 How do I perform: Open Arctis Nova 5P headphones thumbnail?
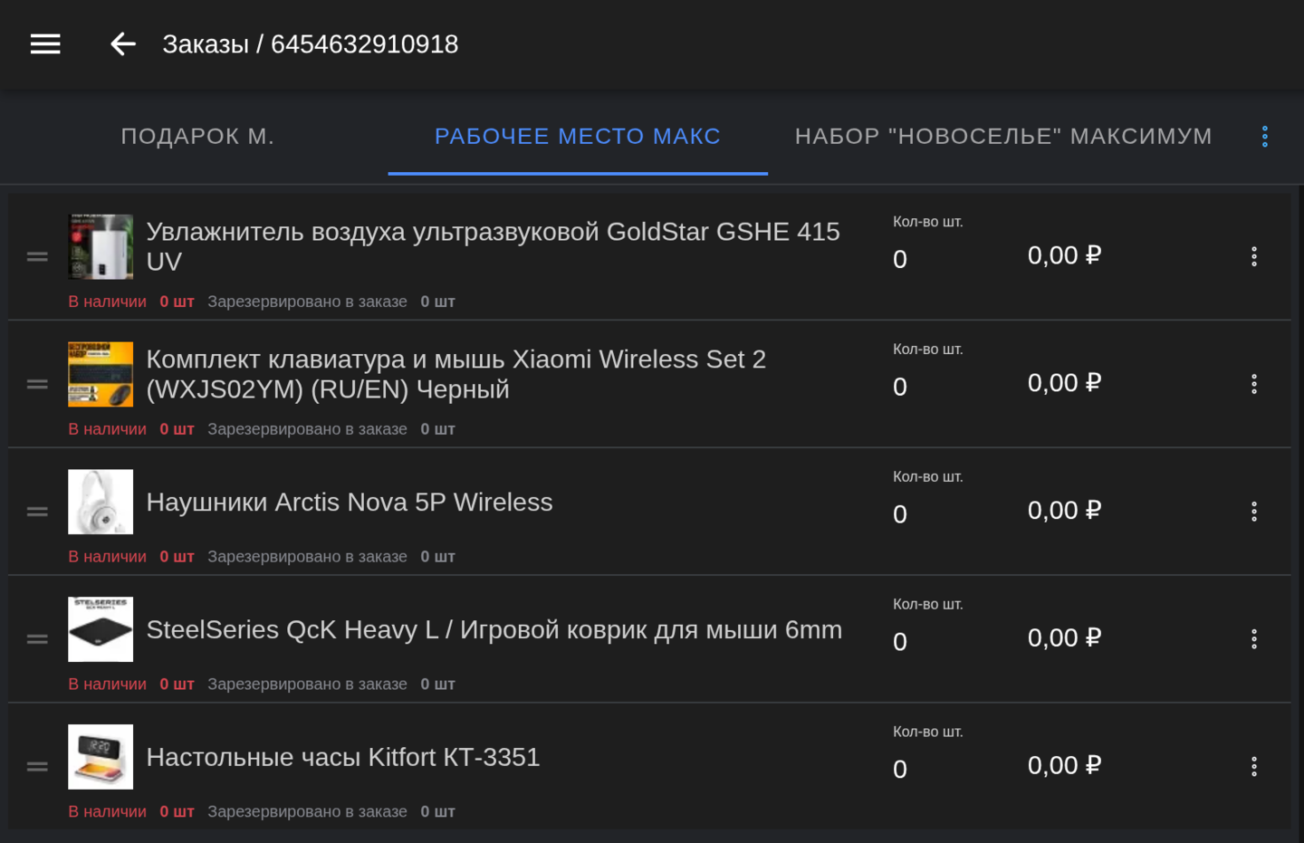101,502
